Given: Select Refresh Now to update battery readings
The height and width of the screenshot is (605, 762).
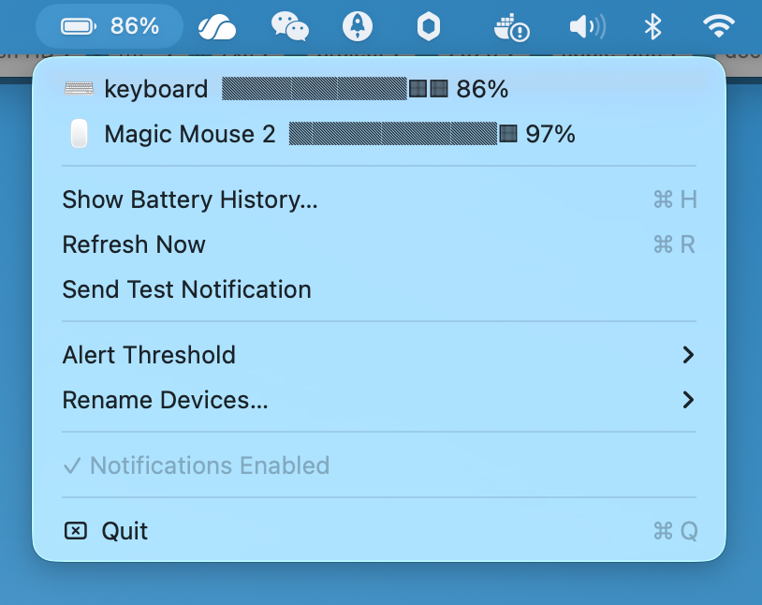Looking at the screenshot, I should (134, 244).
